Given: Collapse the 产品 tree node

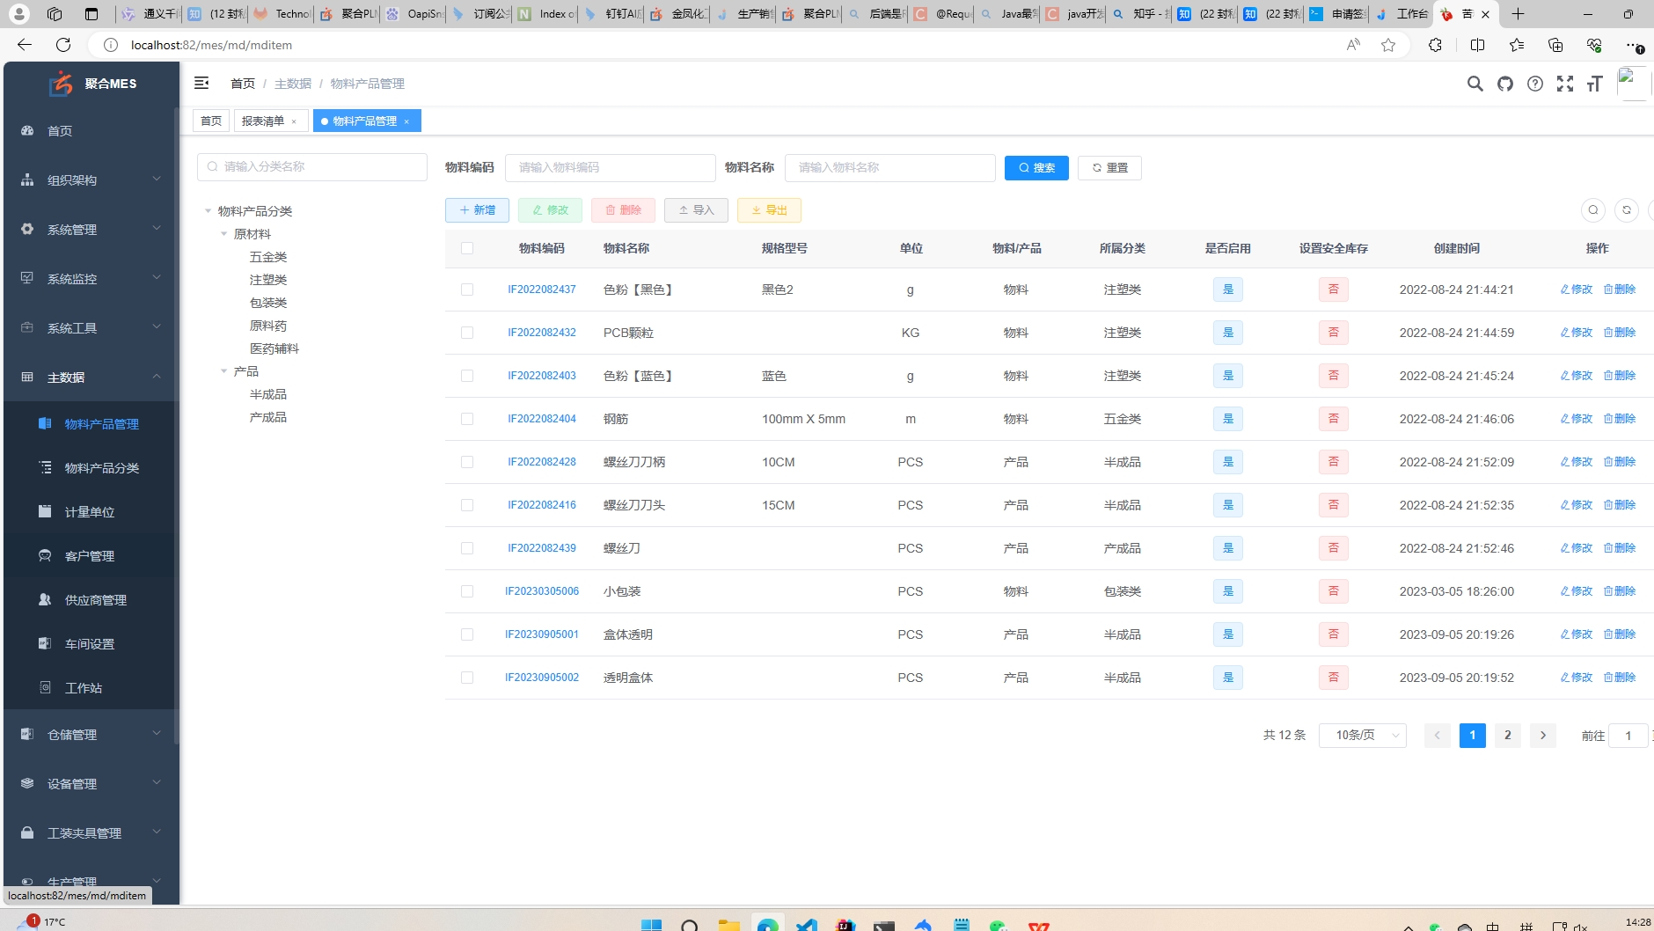Looking at the screenshot, I should [223, 371].
